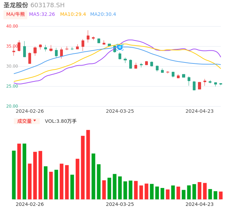Open the 成交量 indicator dropdown
The image size is (237, 209).
click(x=27, y=121)
